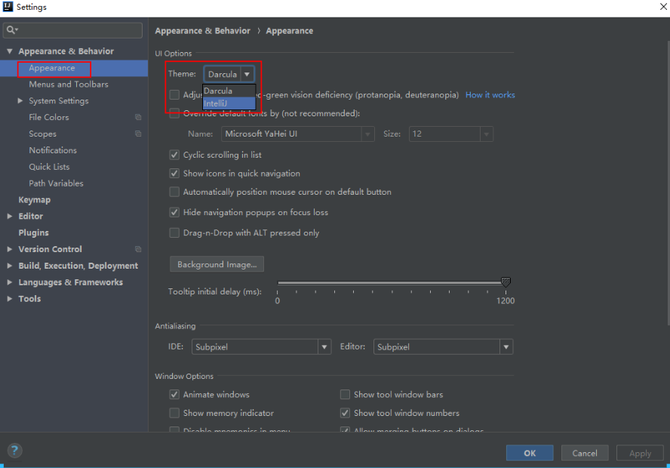Click the Background Image button

(217, 264)
